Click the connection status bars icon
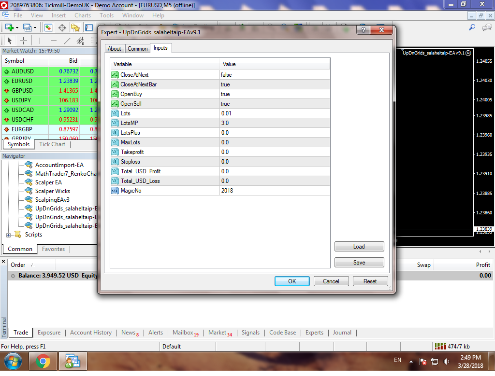Image resolution: width=495 pixels, height=376 pixels. (x=440, y=347)
